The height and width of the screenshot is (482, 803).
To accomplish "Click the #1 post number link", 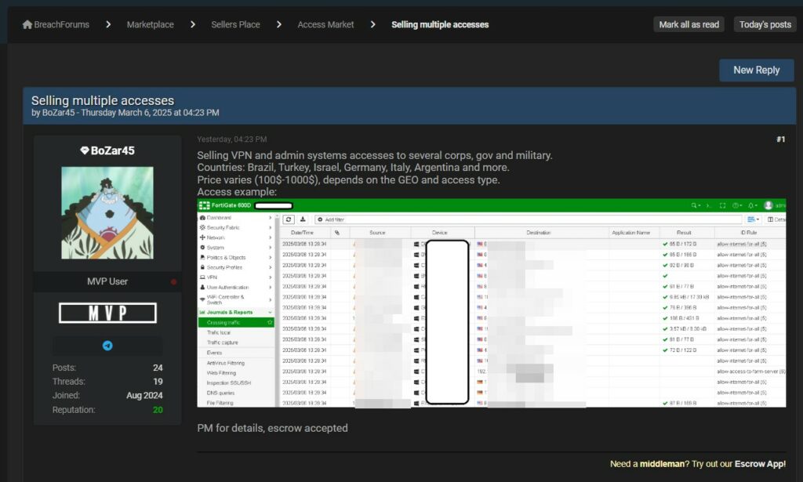I will point(780,140).
